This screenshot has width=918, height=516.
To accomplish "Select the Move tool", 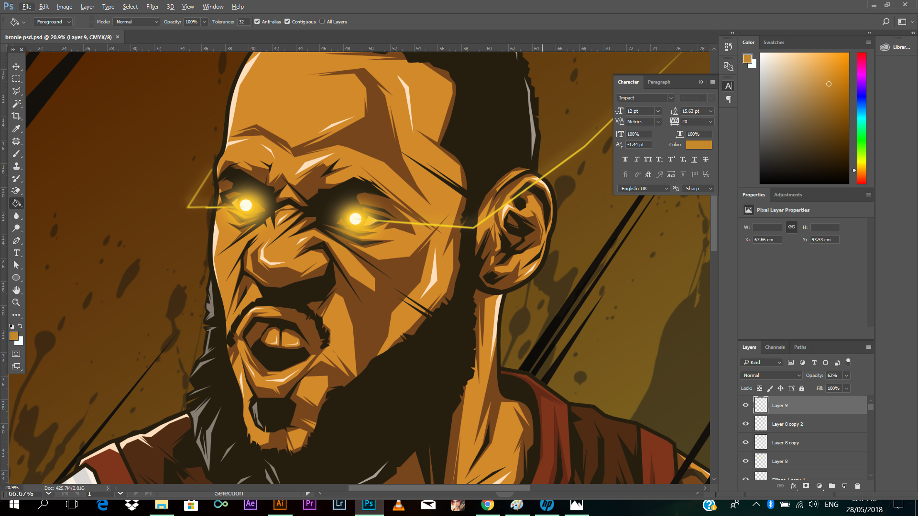I will [x=16, y=66].
